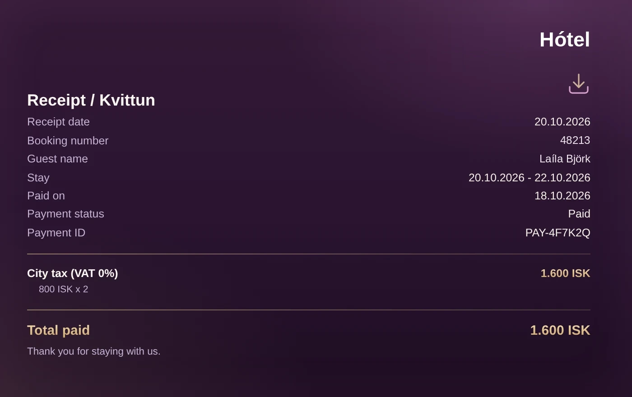Select the booking number 48213
Viewport: 632px width, 397px height.
575,140
